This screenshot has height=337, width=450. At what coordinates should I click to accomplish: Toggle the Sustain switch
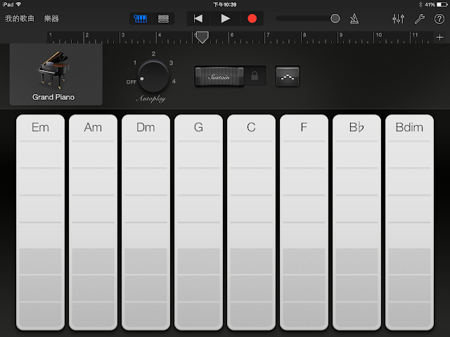tap(219, 77)
